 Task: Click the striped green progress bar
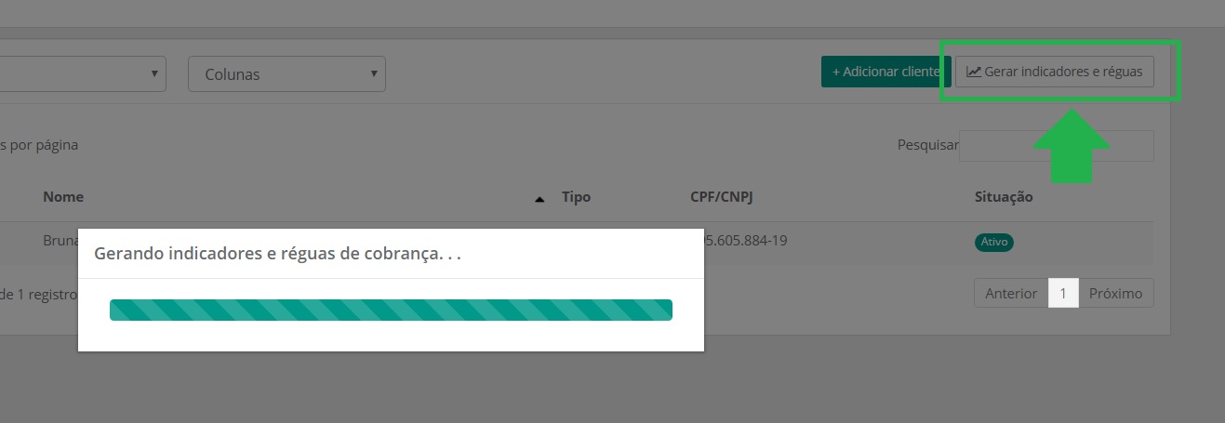coord(391,310)
